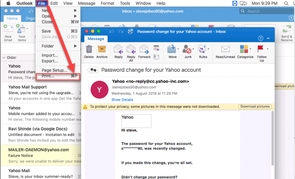
Task: Click the Reply All icon
Action: 131,49
